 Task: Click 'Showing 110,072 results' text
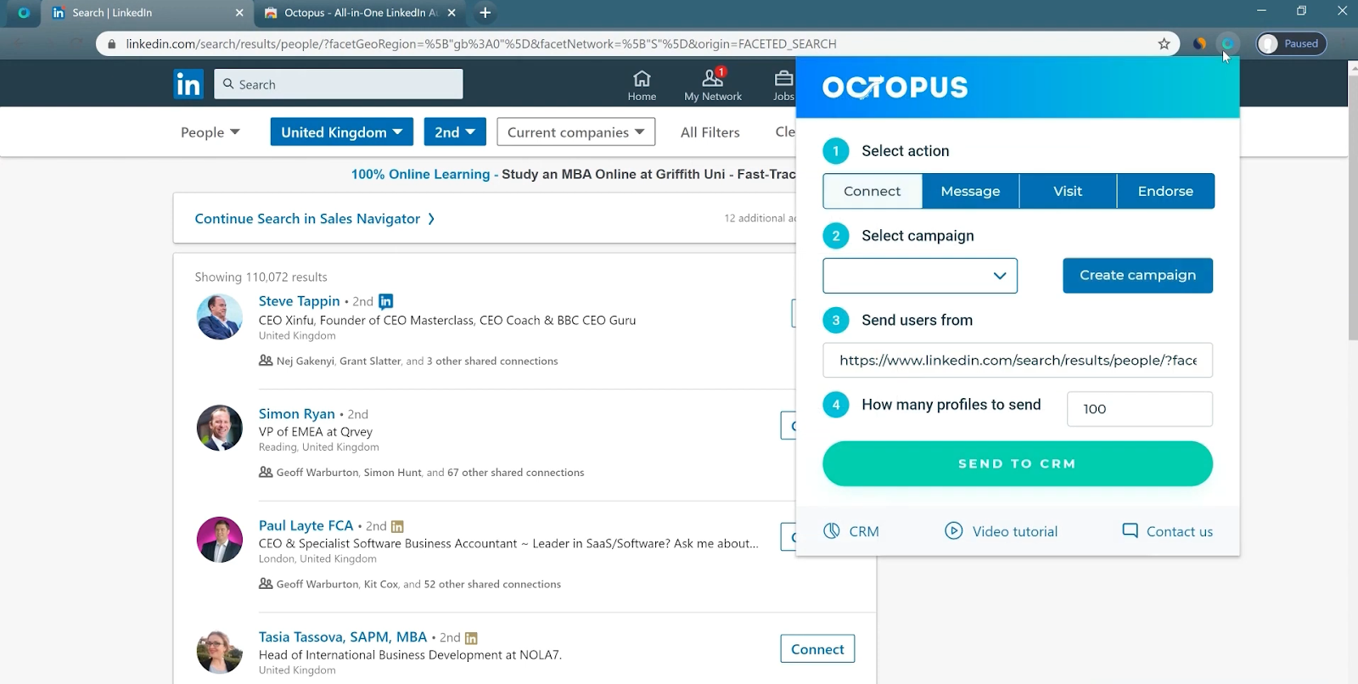[261, 278]
